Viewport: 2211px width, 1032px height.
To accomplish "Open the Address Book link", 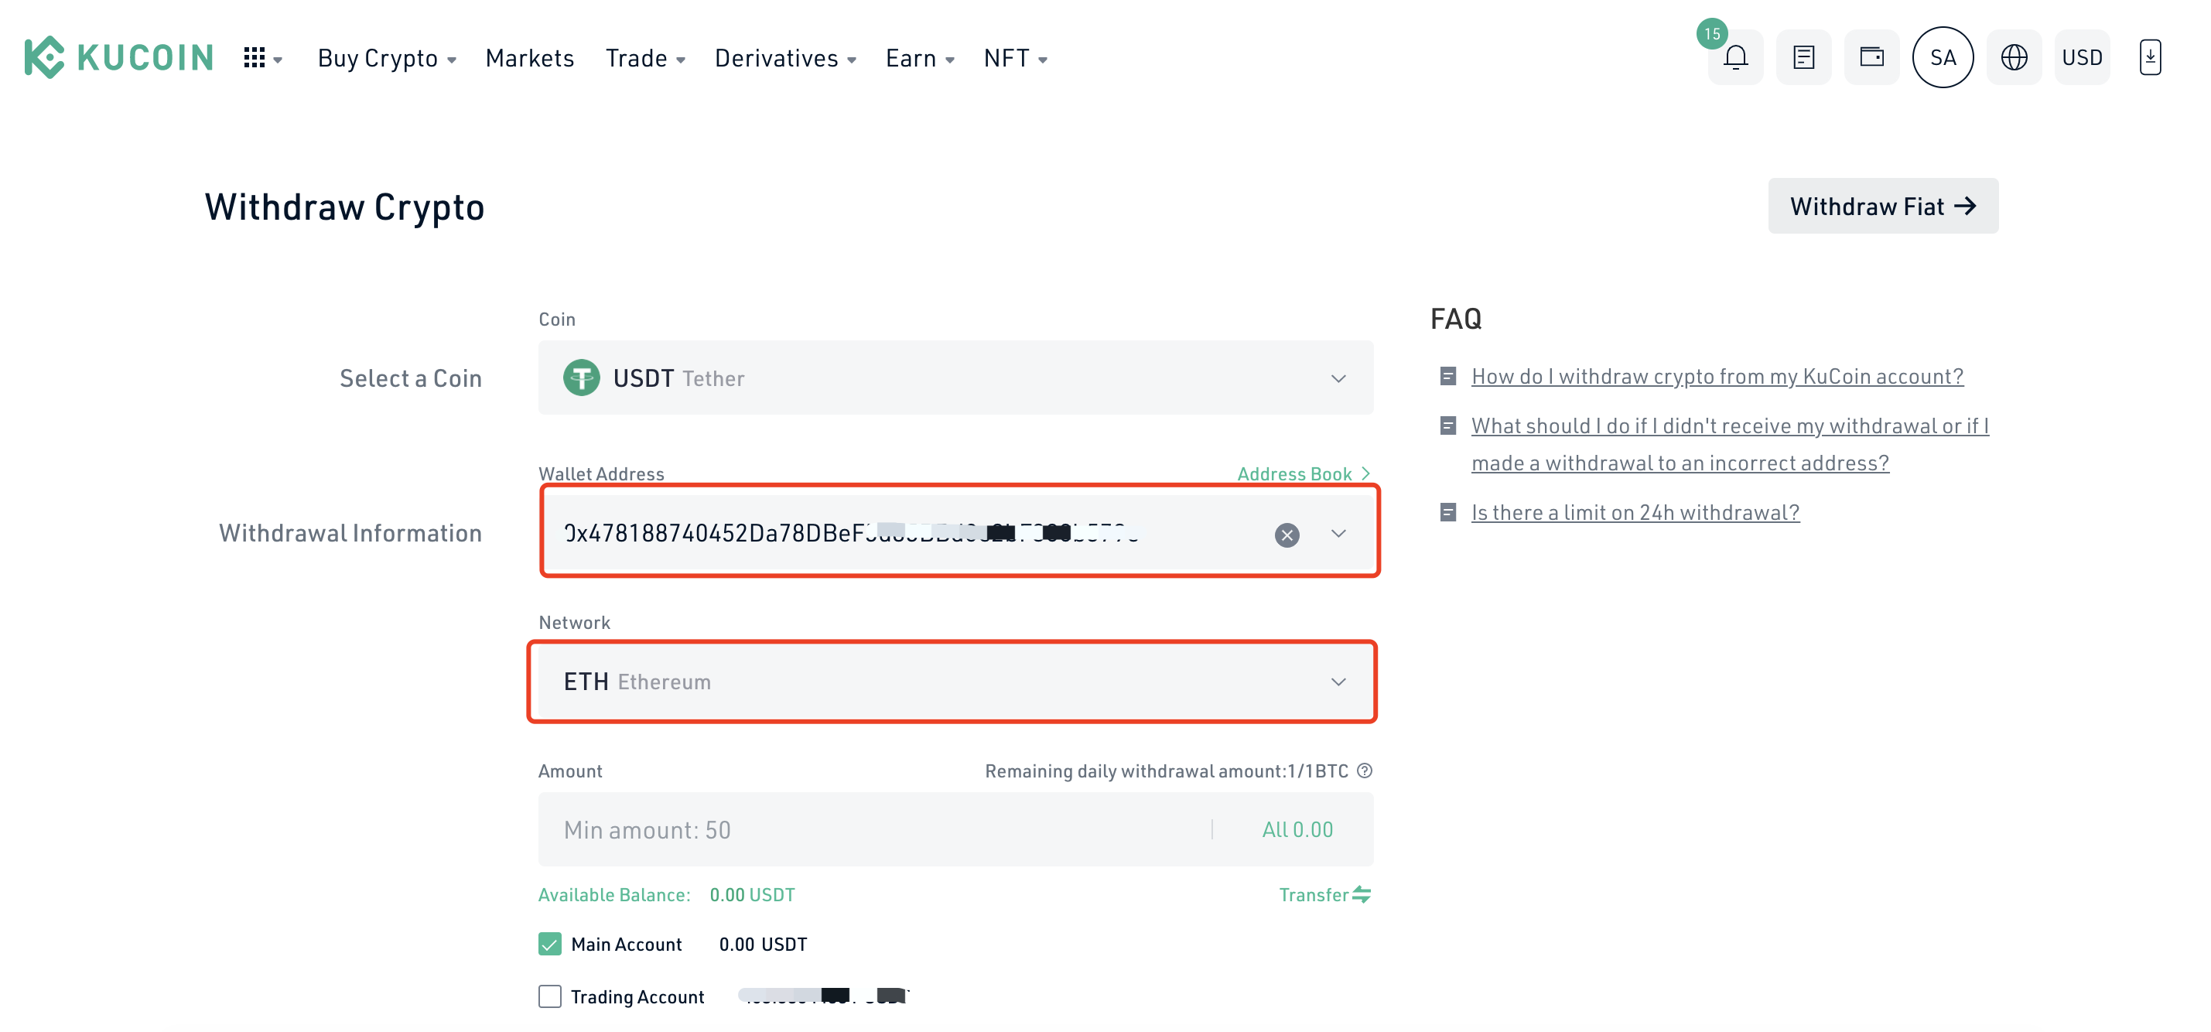I will (x=1303, y=474).
